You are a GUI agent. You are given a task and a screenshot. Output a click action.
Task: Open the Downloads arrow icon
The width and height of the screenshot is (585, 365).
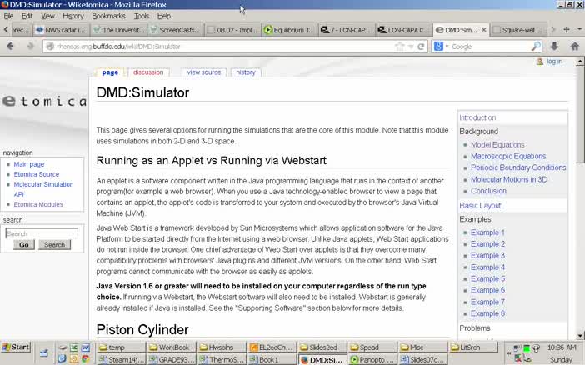pyautogui.click(x=554, y=47)
